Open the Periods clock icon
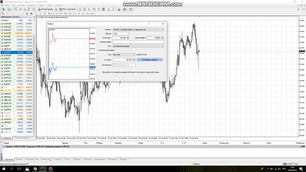 [124, 9]
